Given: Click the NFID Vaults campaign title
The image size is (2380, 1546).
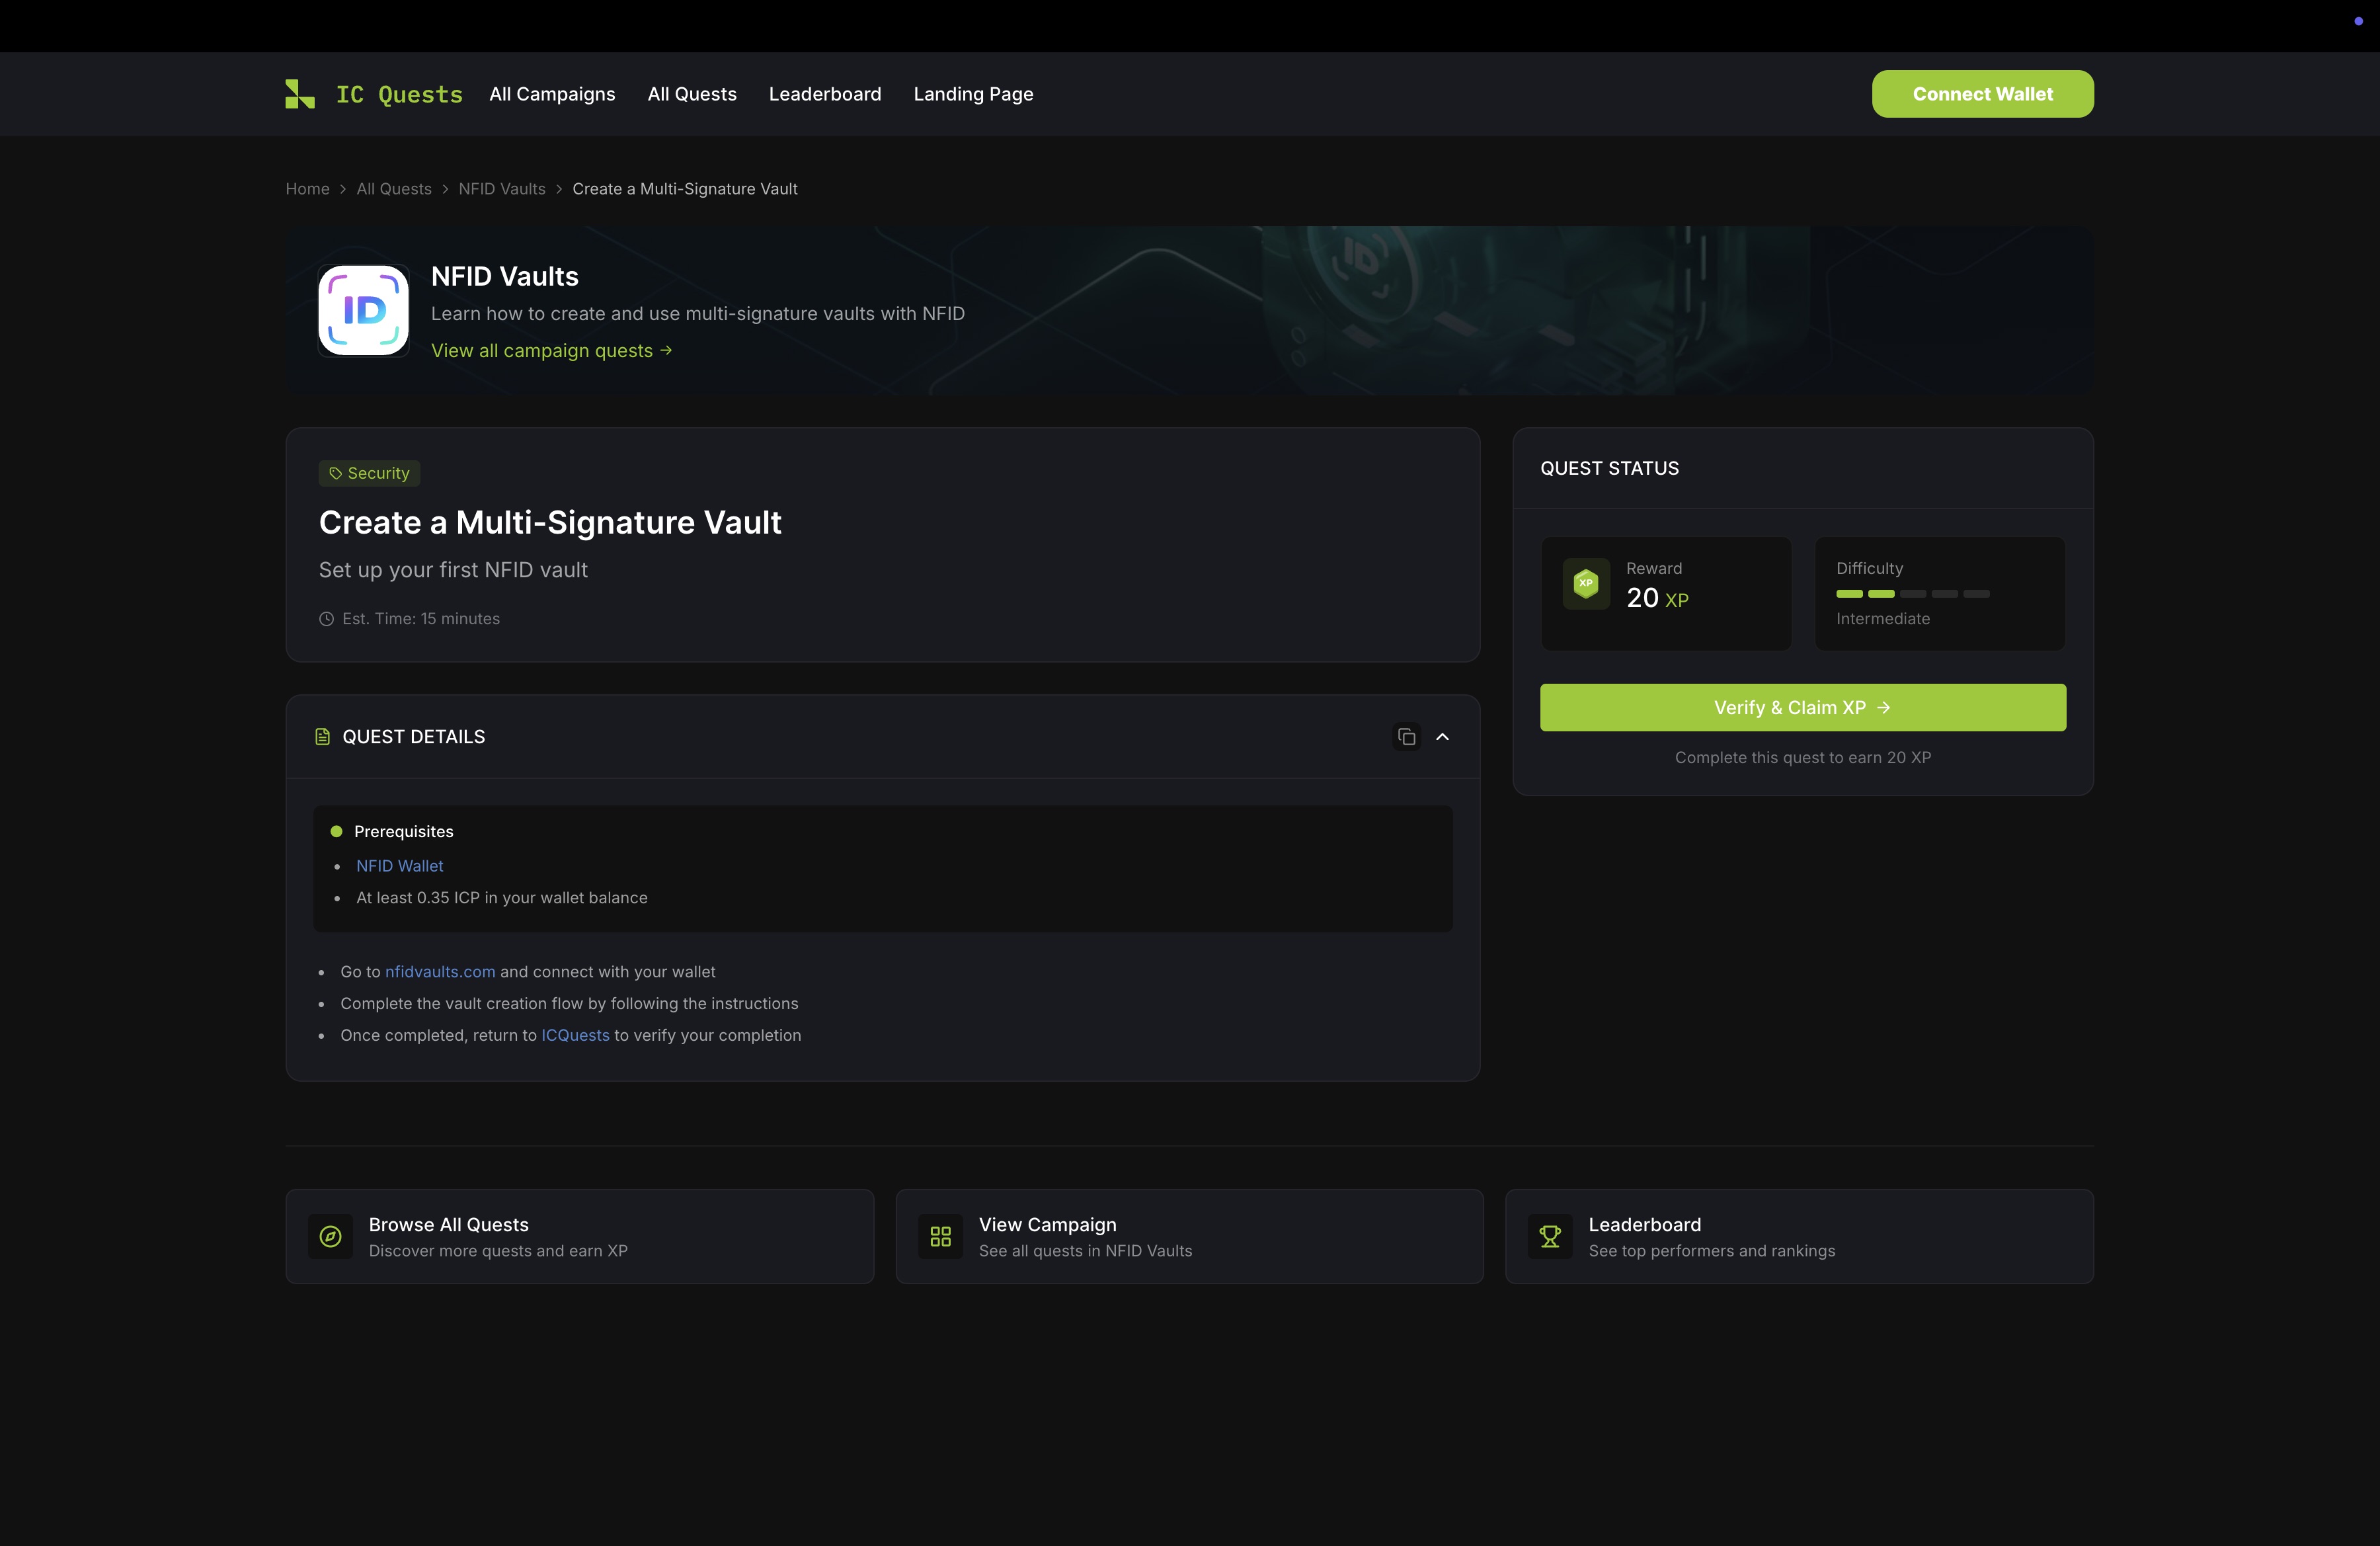Looking at the screenshot, I should coord(505,276).
